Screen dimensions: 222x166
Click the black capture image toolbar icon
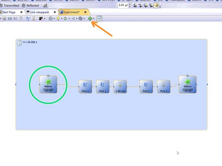(41, 18)
